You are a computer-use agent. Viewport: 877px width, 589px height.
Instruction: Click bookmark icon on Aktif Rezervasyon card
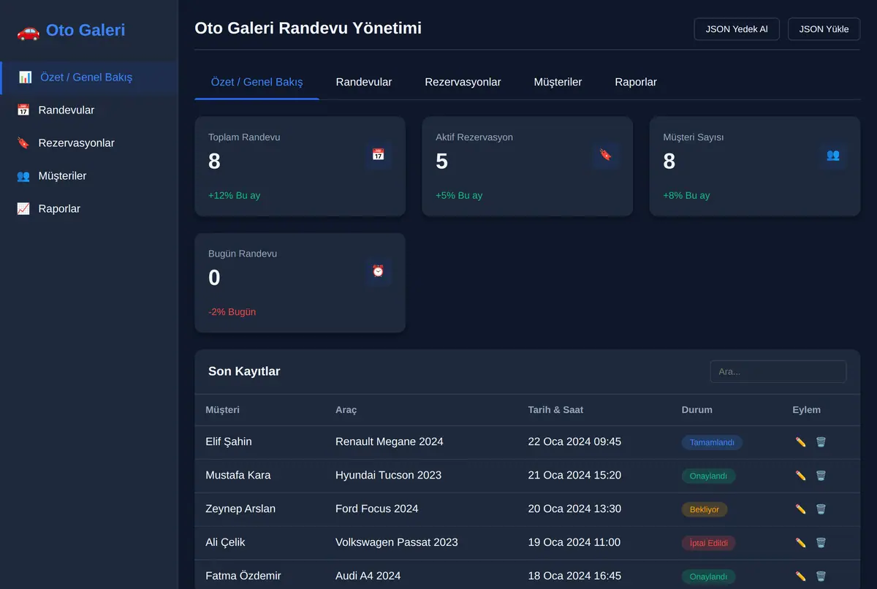pos(605,155)
